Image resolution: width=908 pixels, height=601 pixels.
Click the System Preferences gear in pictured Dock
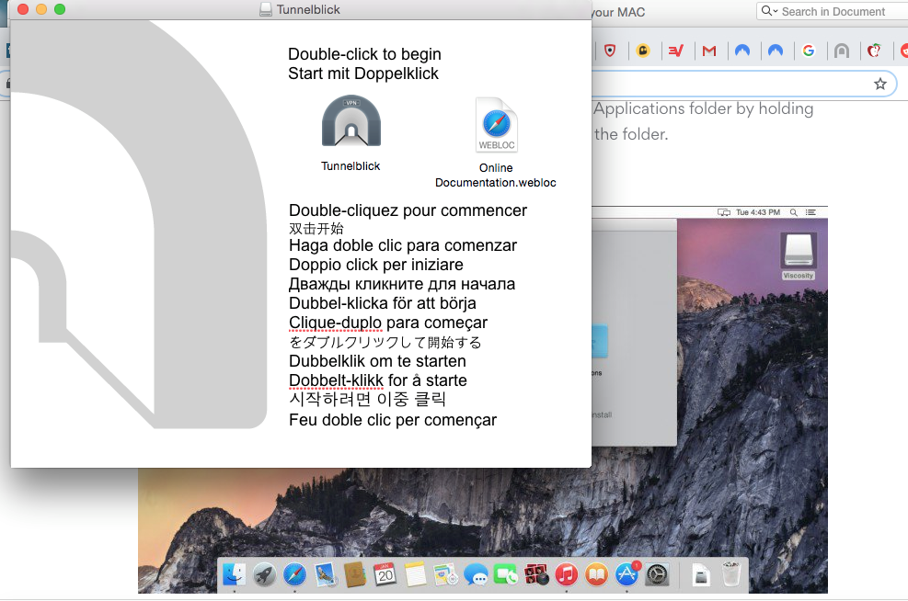[657, 575]
